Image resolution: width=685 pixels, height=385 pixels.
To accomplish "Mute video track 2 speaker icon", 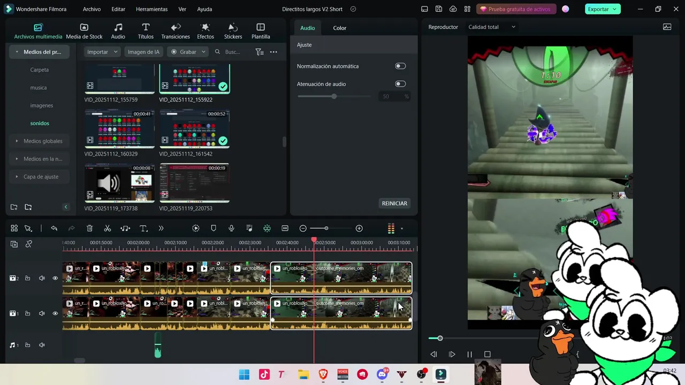I will (42, 278).
